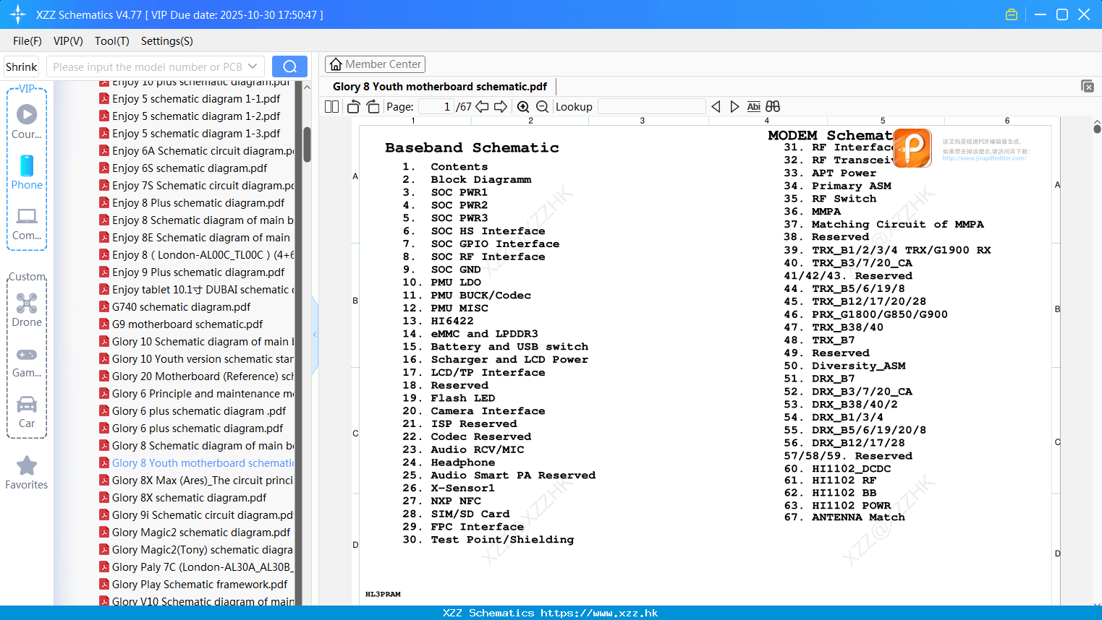
Task: Click the Lookup text field
Action: 651,107
